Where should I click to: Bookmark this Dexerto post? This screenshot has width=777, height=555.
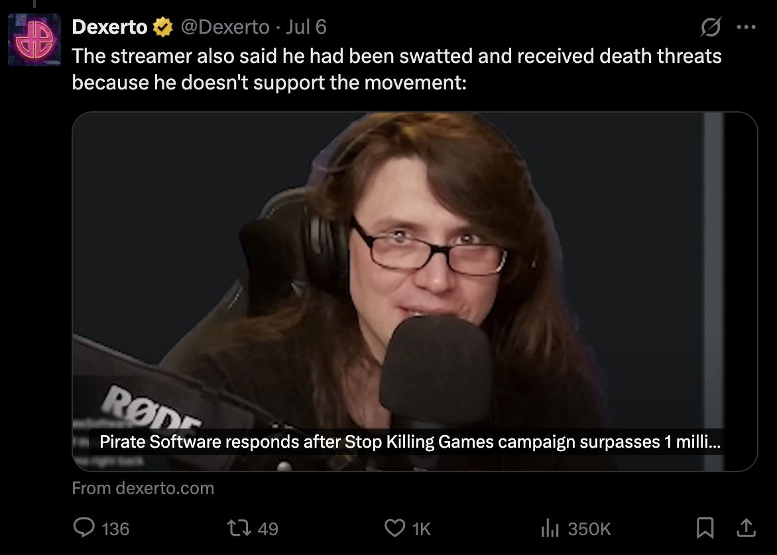tap(705, 528)
